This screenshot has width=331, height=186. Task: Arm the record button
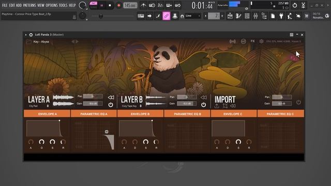[x=119, y=5]
